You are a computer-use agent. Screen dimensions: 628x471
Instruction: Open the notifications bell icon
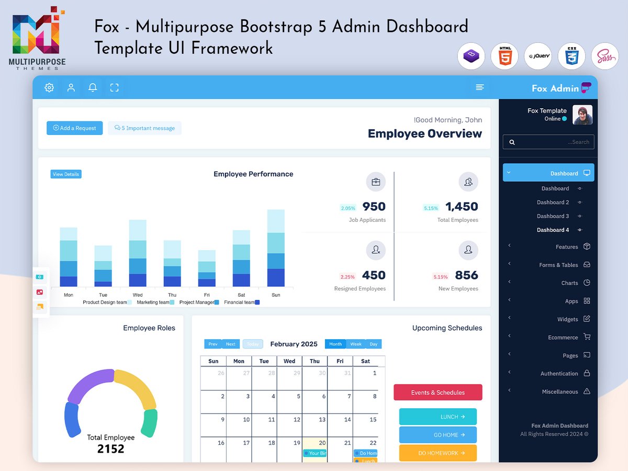pyautogui.click(x=93, y=87)
